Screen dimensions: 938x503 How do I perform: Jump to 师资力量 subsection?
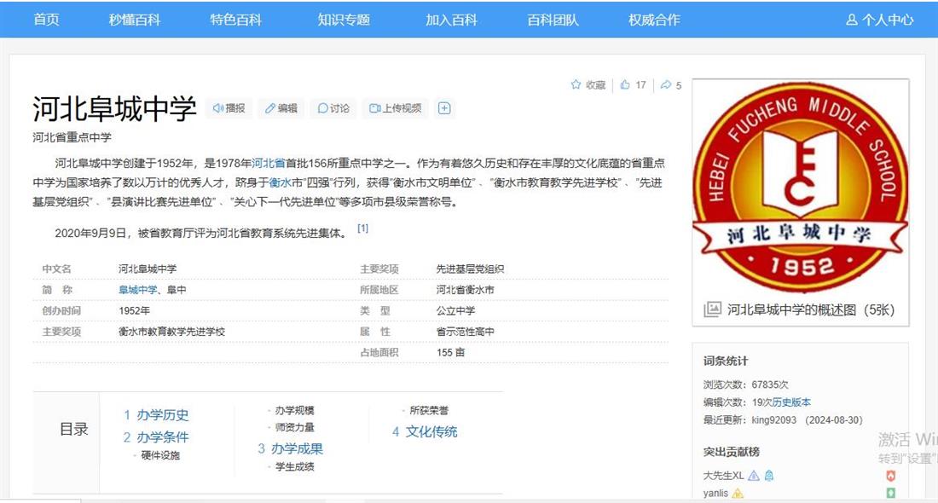click(294, 428)
